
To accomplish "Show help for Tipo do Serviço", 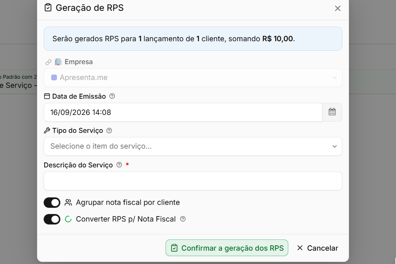I will tap(109, 130).
